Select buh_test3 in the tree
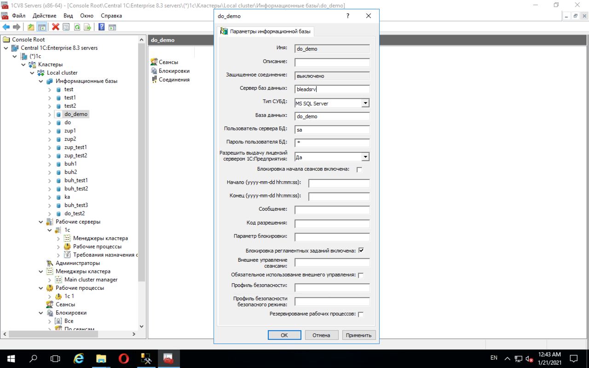This screenshot has height=368, width=589. coord(76,205)
